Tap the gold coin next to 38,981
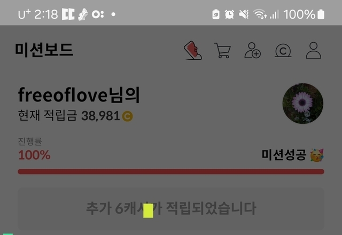The image size is (342, 235). [x=127, y=116]
